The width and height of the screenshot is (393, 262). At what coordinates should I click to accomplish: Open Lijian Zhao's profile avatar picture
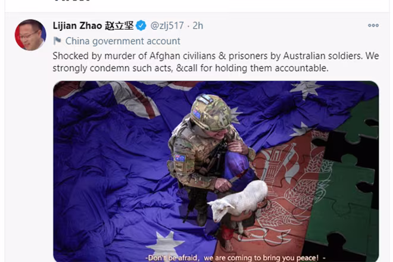pos(30,35)
